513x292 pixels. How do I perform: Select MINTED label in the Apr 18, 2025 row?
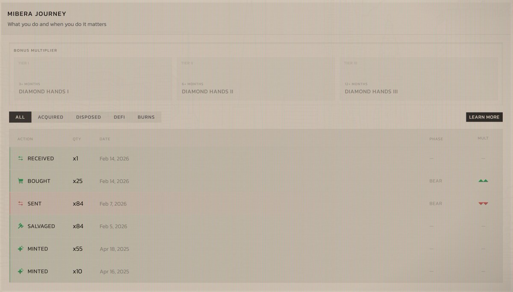(38, 249)
